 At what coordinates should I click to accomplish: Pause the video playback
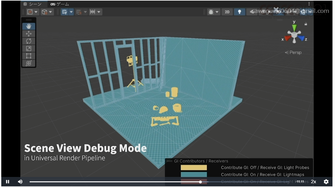(x=8, y=182)
